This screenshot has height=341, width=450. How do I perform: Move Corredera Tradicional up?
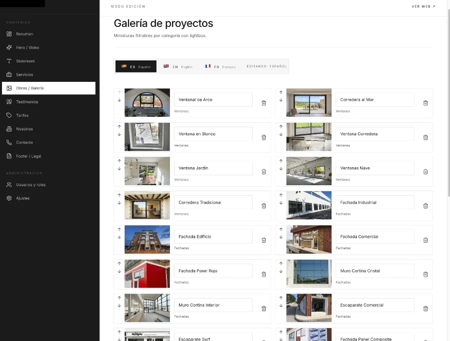click(x=119, y=195)
